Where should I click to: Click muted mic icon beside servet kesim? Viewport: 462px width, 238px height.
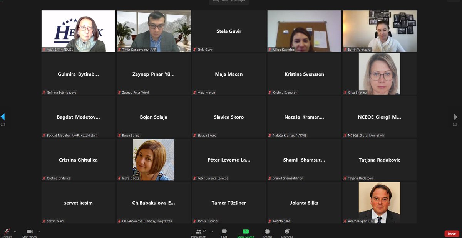[x=44, y=221]
